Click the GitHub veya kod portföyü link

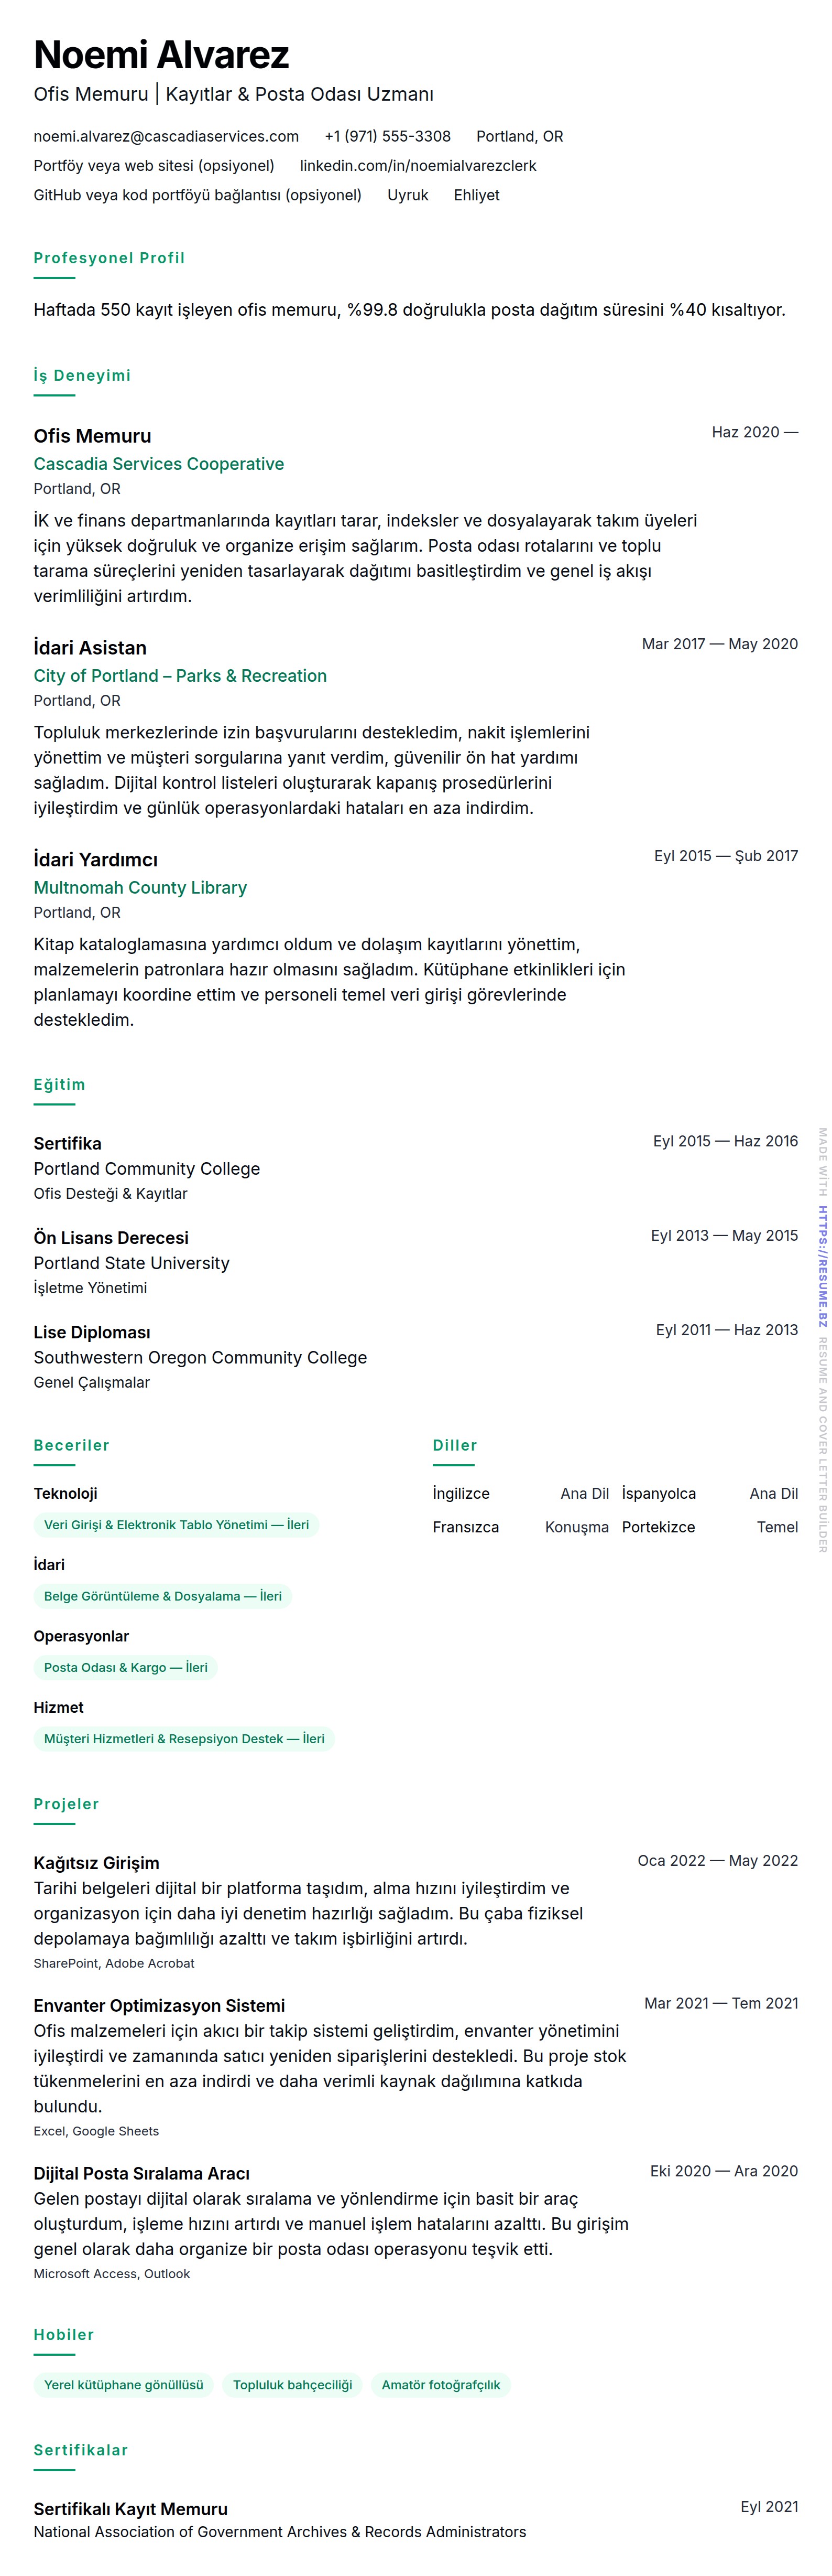click(198, 195)
